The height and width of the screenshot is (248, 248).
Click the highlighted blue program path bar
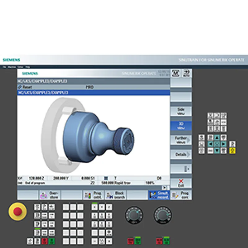click(94, 93)
